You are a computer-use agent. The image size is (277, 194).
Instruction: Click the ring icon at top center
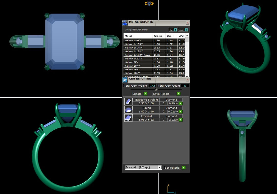pyautogui.click(x=149, y=4)
